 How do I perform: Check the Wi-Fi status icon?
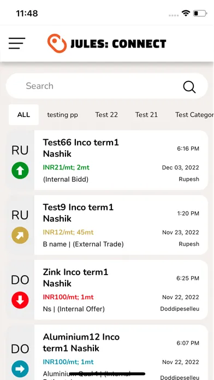(186, 13)
